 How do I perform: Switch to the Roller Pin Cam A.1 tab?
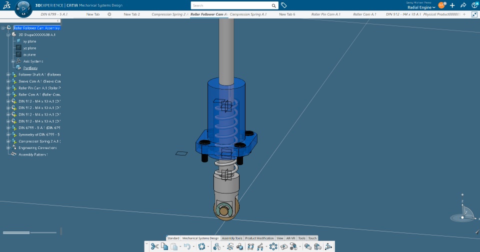click(325, 14)
